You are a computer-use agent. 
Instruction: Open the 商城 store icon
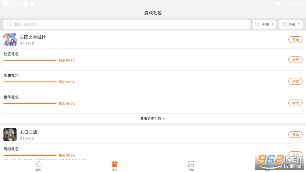point(191,165)
